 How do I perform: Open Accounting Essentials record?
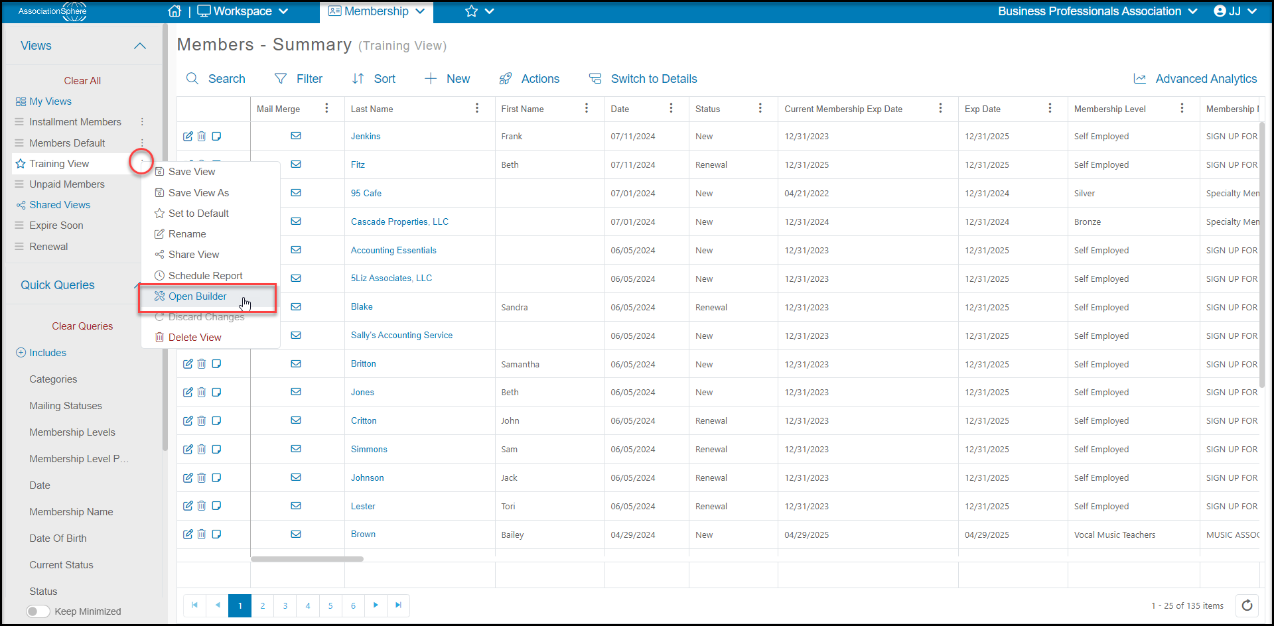click(393, 250)
